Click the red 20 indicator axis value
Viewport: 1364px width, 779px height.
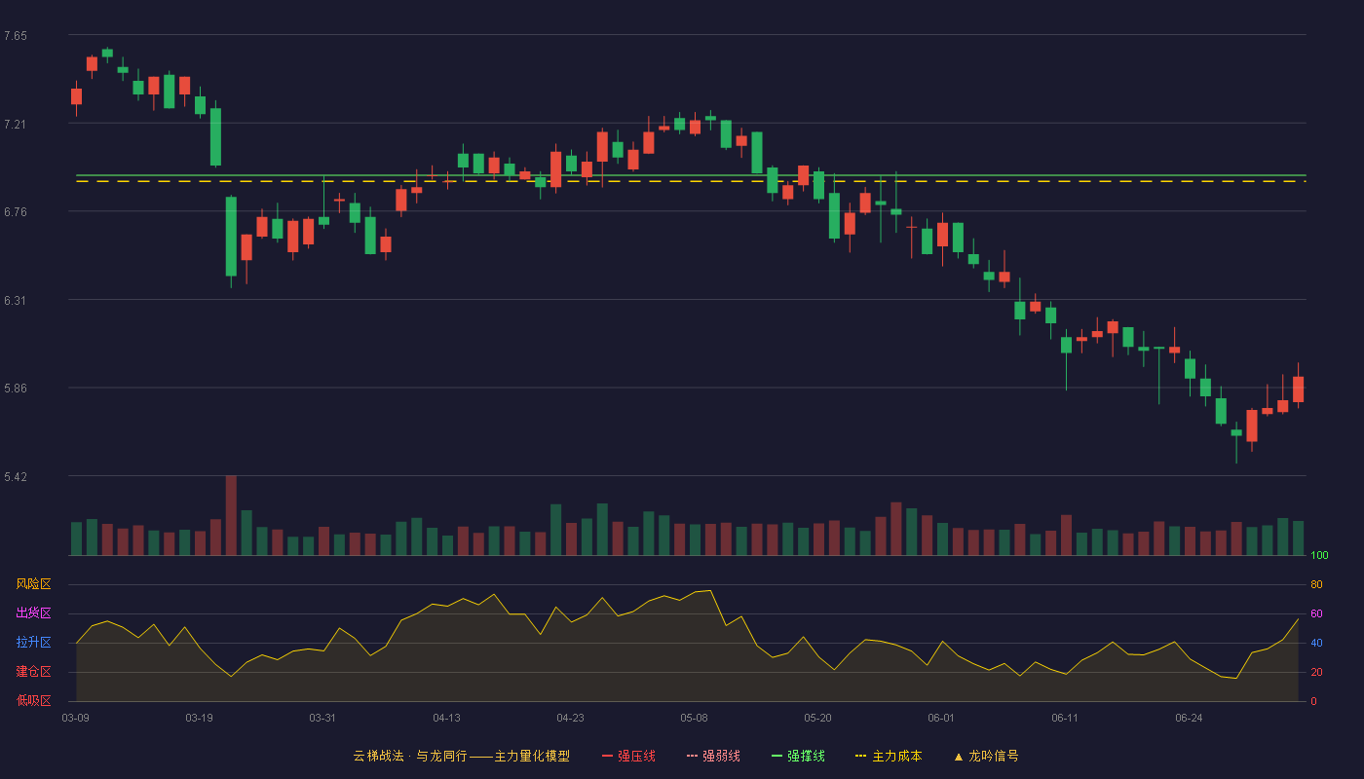[1316, 672]
